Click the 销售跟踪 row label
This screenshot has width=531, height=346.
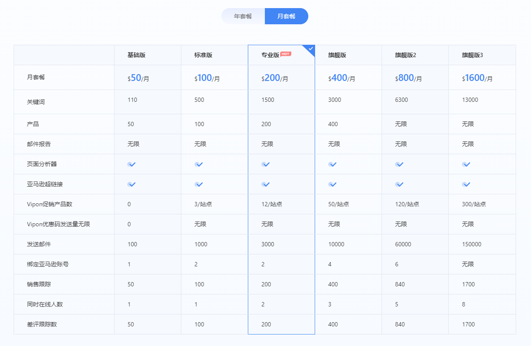tap(39, 284)
